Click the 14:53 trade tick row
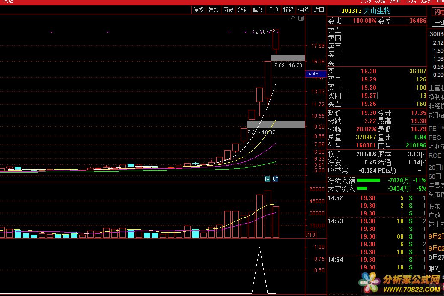The width and height of the screenshot is (444, 296). pyautogui.click(x=377, y=221)
